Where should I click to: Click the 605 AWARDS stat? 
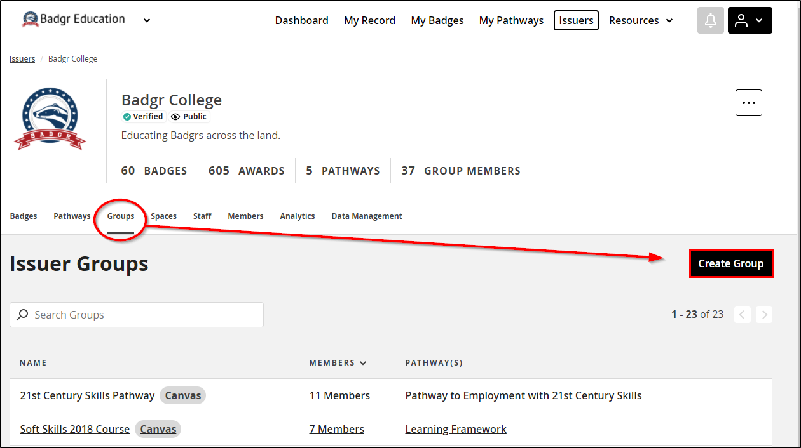click(247, 171)
